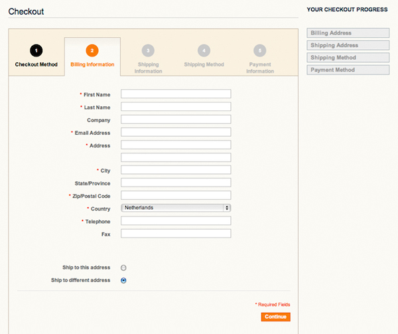Viewport: 398px width, 334px height.
Task: Click Shipping Address in checkout progress
Action: click(348, 45)
